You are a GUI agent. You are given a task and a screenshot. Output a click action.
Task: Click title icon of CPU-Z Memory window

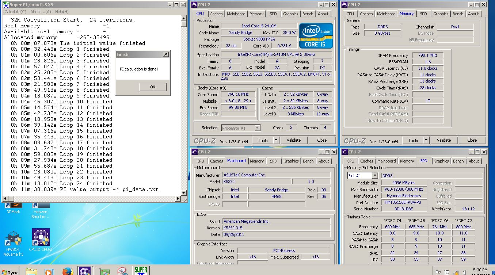point(344,5)
